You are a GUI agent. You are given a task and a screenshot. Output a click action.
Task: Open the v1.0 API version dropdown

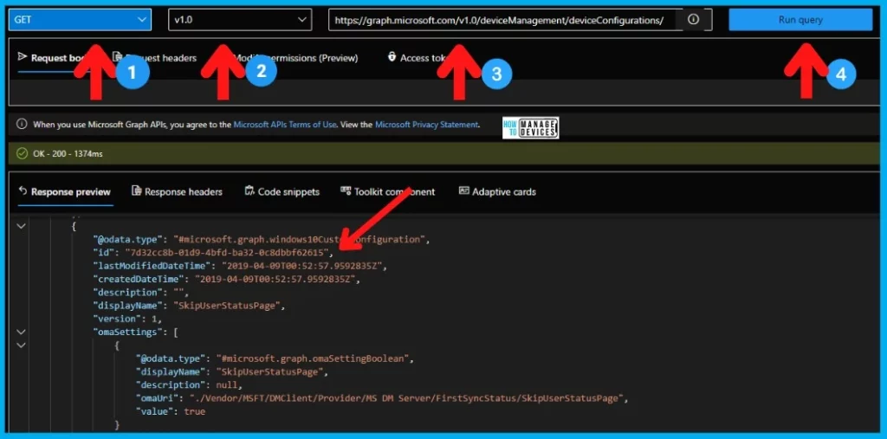[240, 20]
